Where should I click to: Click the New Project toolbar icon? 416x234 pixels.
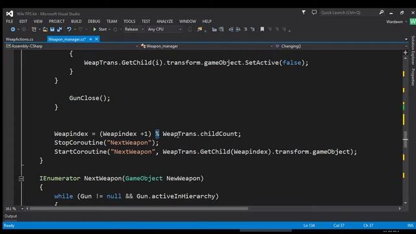[x=34, y=29]
